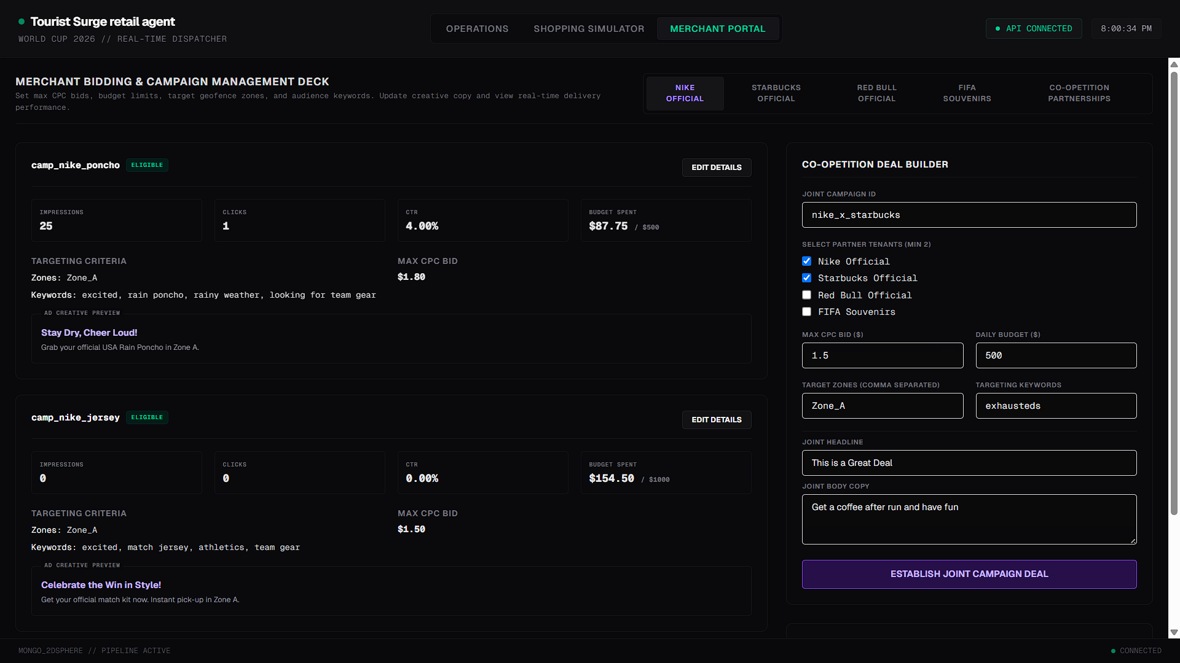Click the $1.50 max CPC bid value

tap(411, 529)
